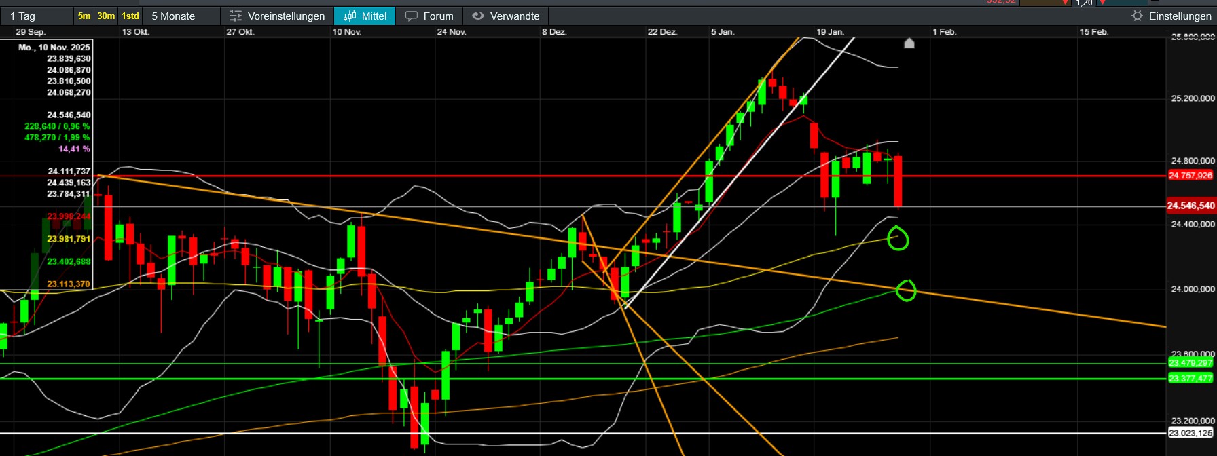
Task: Click the 23.200,000 price axis label
Action: click(x=1193, y=421)
